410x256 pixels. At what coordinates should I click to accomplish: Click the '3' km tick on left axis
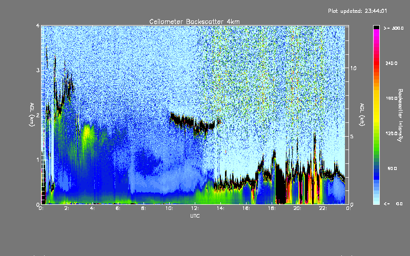point(38,70)
